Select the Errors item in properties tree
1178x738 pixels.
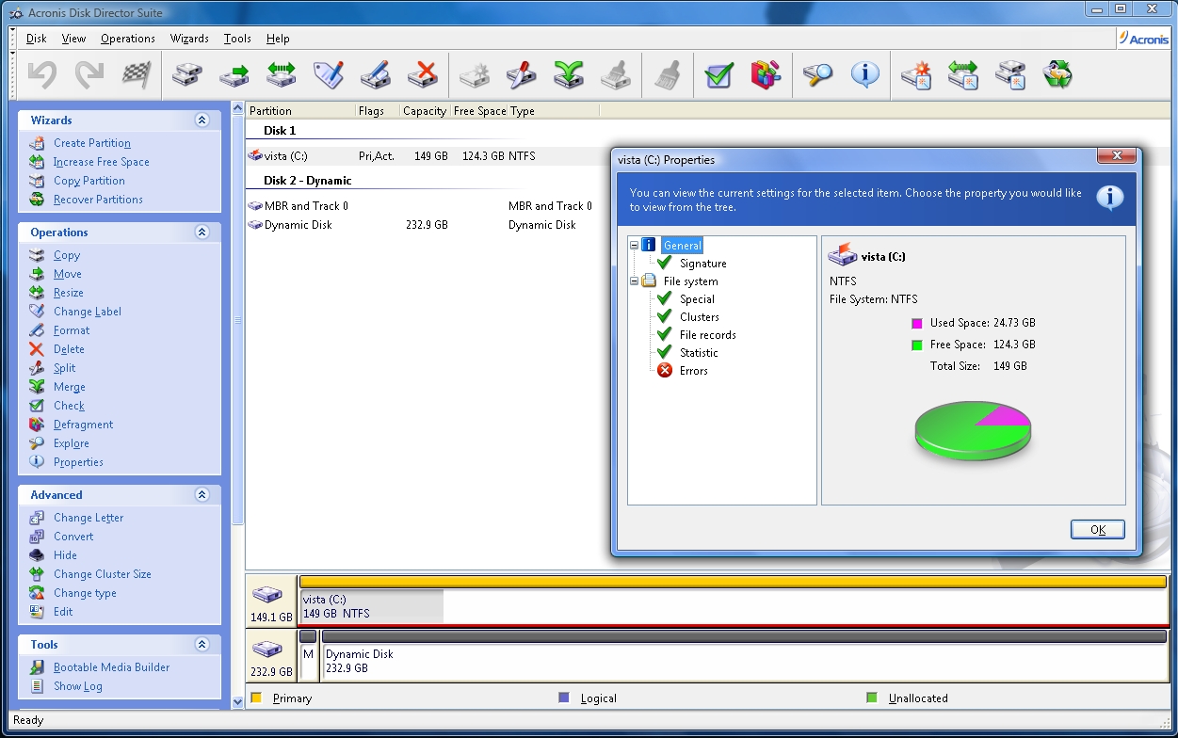(x=693, y=371)
